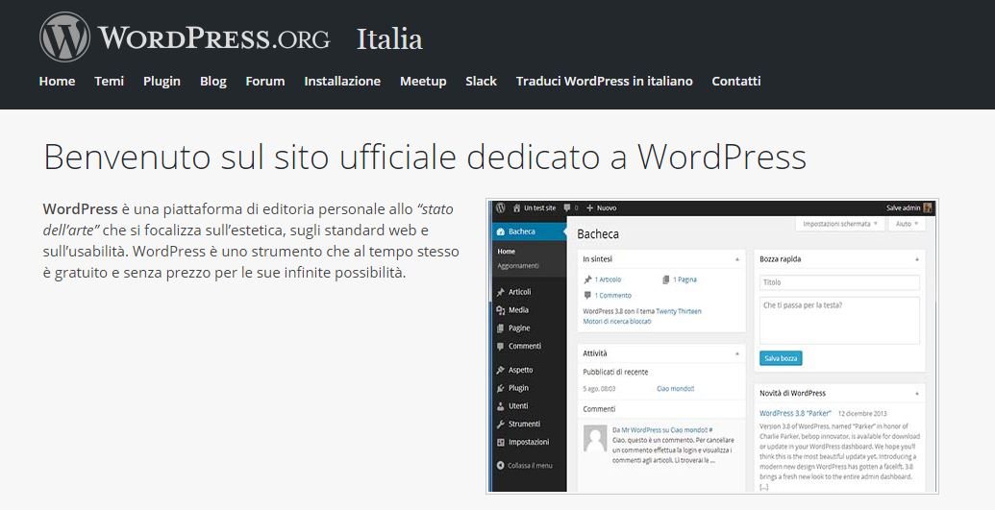The height and width of the screenshot is (510, 995).
Task: Click the WordPress circular logo in header
Action: [x=64, y=36]
